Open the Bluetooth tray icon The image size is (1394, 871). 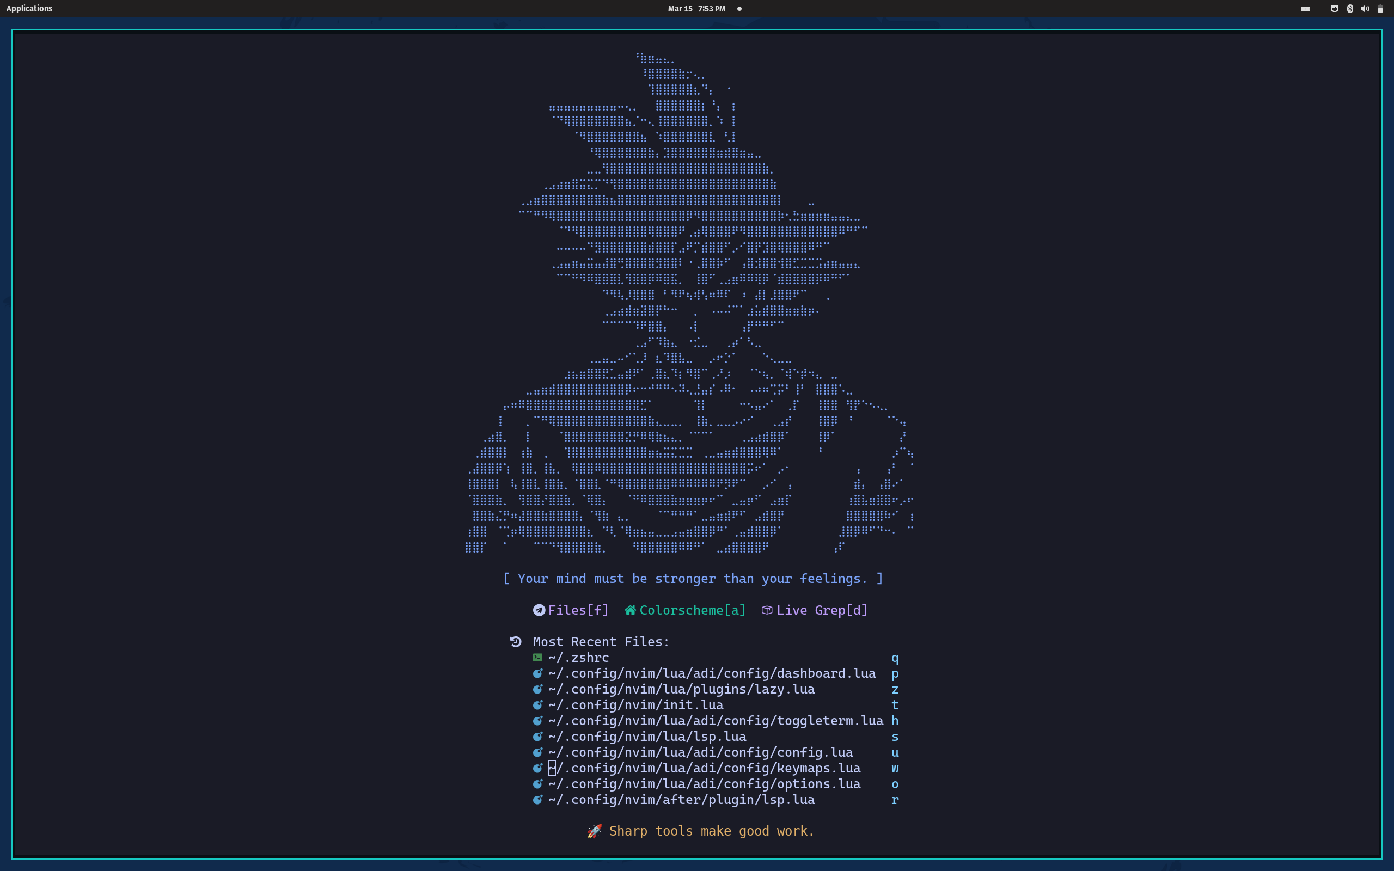click(x=1350, y=9)
